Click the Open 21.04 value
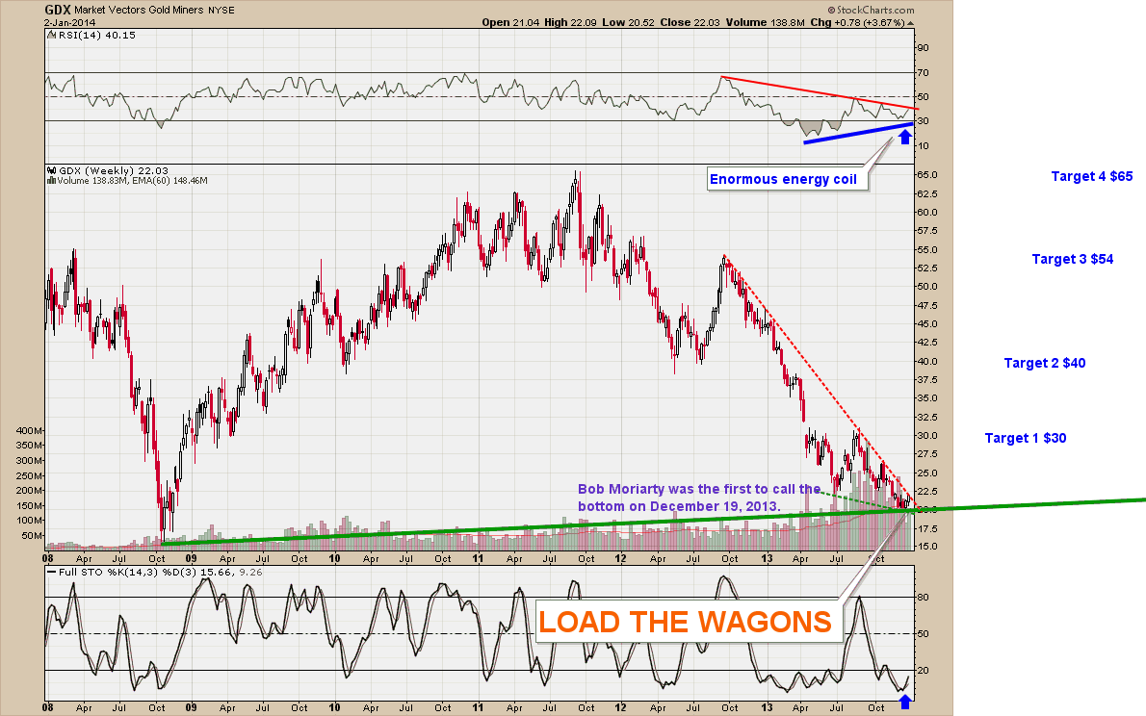 point(510,23)
